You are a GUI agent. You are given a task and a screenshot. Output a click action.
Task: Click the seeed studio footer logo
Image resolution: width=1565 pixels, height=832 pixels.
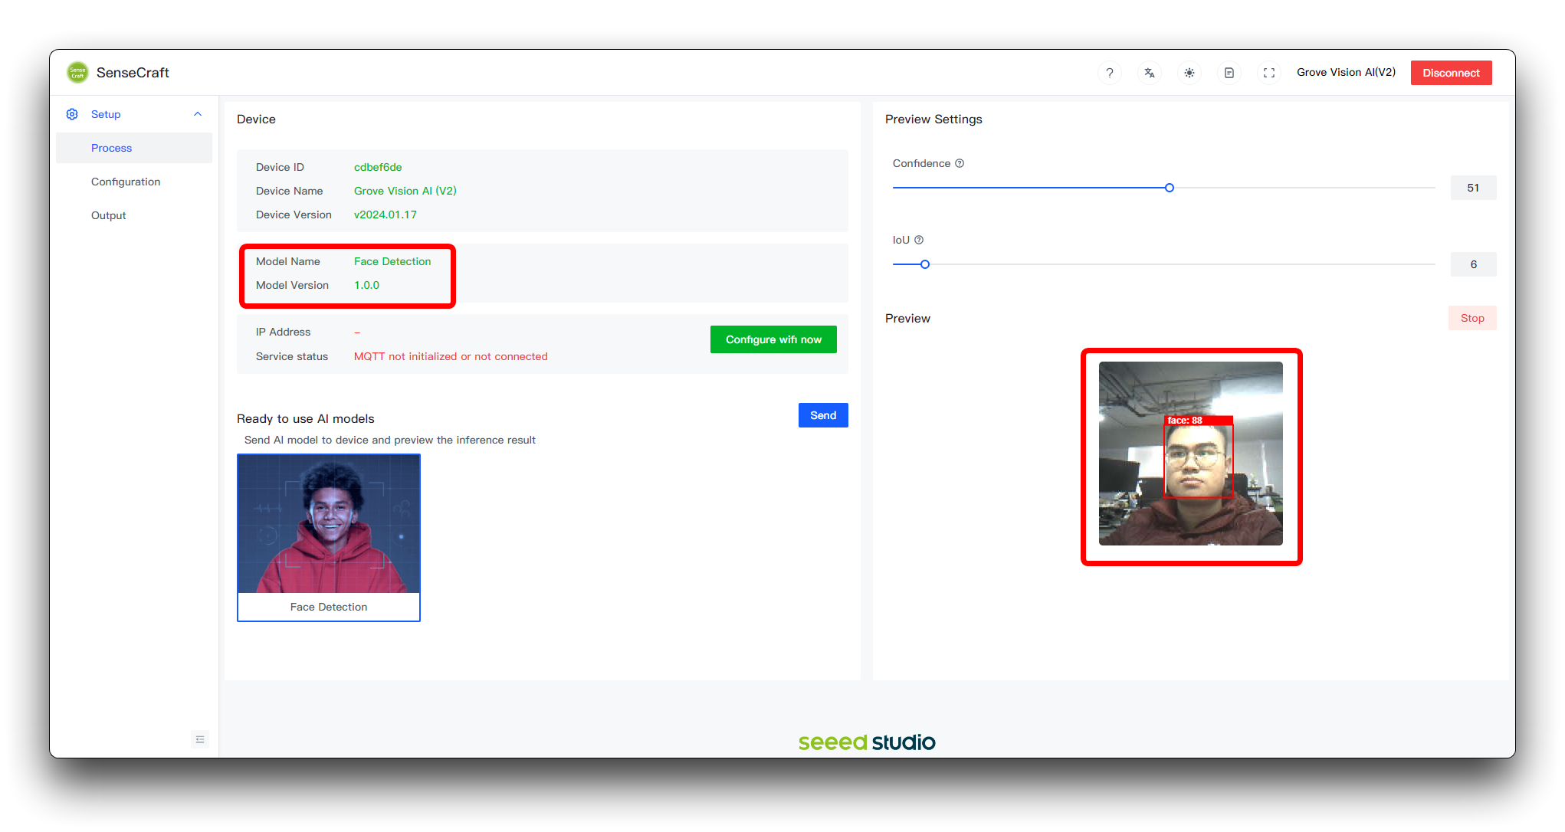pos(867,742)
